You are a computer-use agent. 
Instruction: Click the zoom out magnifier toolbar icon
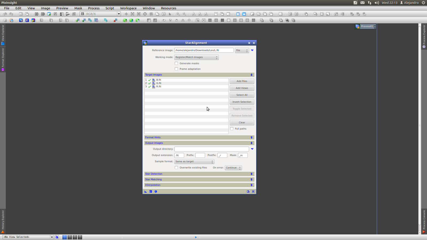point(184,14)
